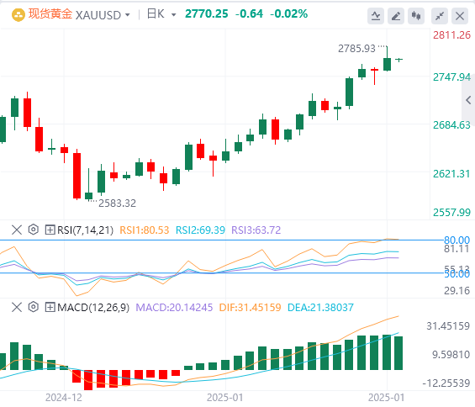475x407 pixels.
Task: Open the chart indicators toolbar icon
Action: [x=376, y=16]
